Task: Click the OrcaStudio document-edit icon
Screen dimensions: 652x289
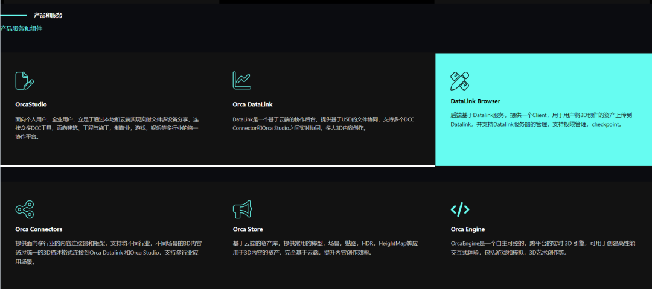Action: pyautogui.click(x=25, y=81)
